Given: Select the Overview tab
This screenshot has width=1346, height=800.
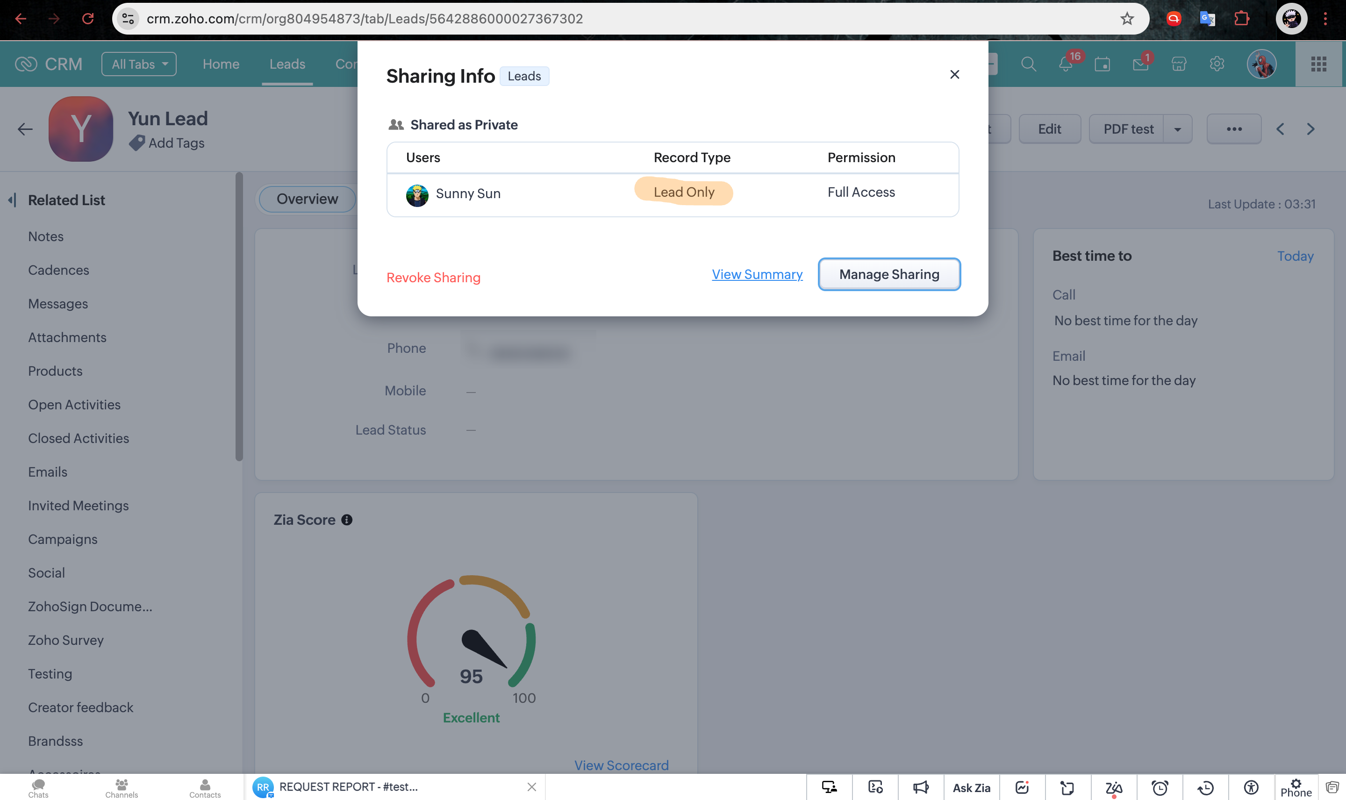Looking at the screenshot, I should coord(307,199).
